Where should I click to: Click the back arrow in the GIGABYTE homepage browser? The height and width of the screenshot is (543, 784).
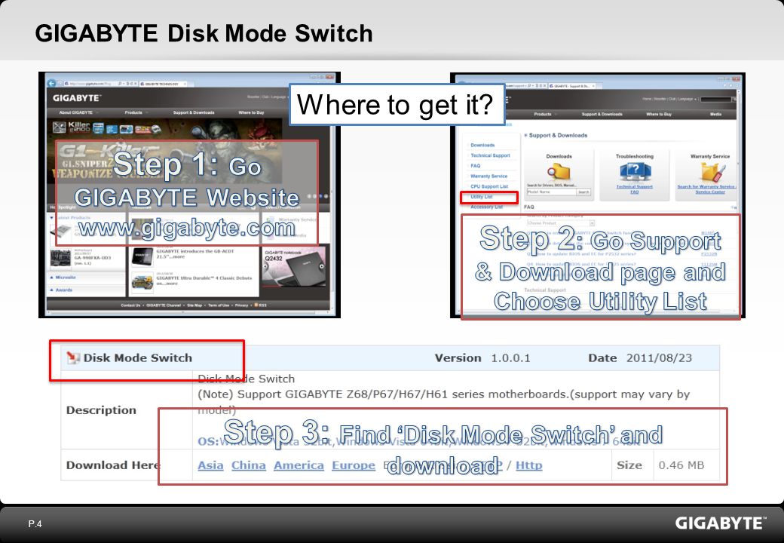51,83
